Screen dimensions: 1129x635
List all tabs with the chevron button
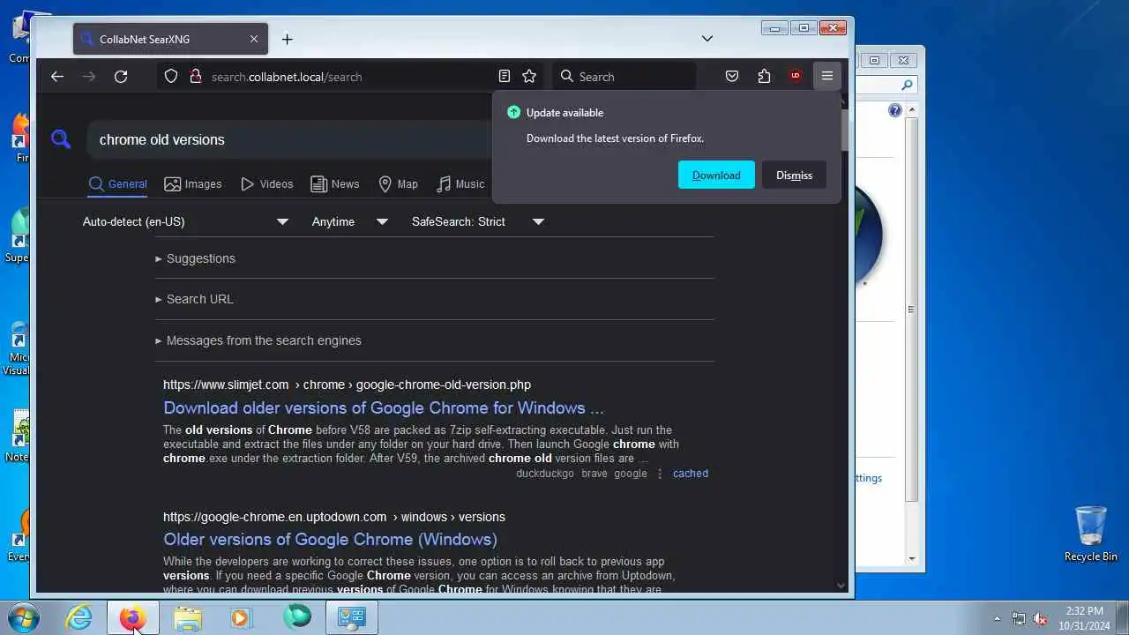coord(707,39)
